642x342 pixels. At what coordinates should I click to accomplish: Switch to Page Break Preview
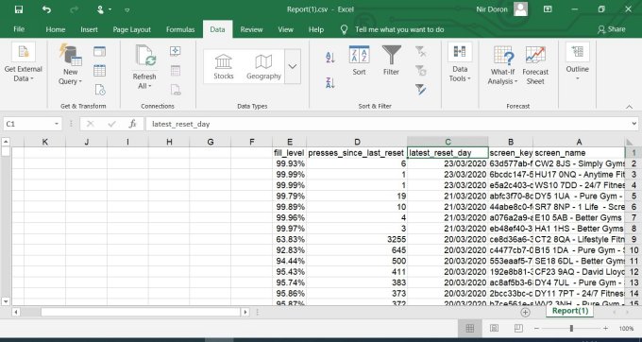pyautogui.click(x=518, y=328)
